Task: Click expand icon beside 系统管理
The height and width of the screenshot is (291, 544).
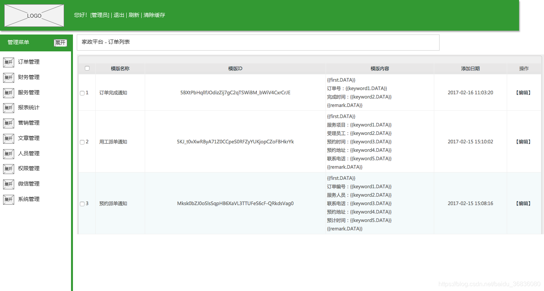Action: point(8,199)
